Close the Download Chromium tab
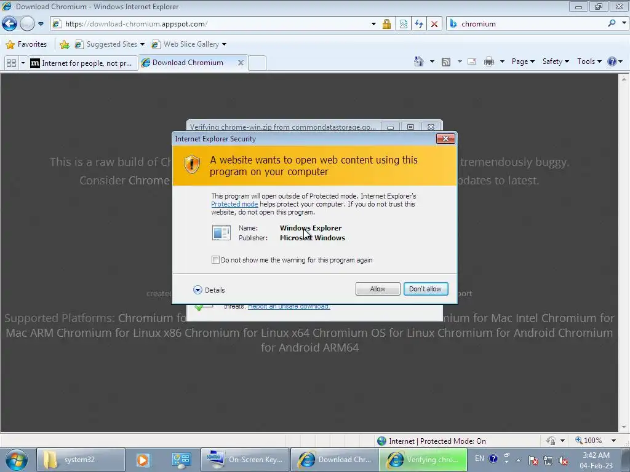This screenshot has width=630, height=472. [241, 63]
